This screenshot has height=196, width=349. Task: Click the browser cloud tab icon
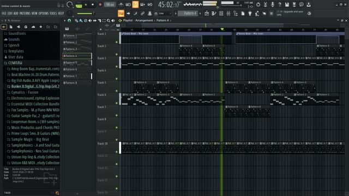33,27
